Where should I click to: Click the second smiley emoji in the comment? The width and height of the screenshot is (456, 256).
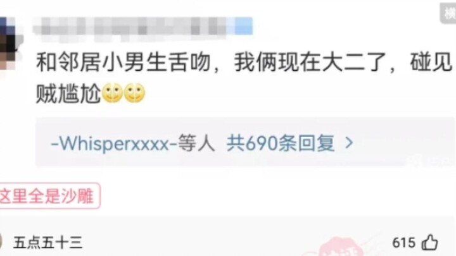tap(134, 93)
